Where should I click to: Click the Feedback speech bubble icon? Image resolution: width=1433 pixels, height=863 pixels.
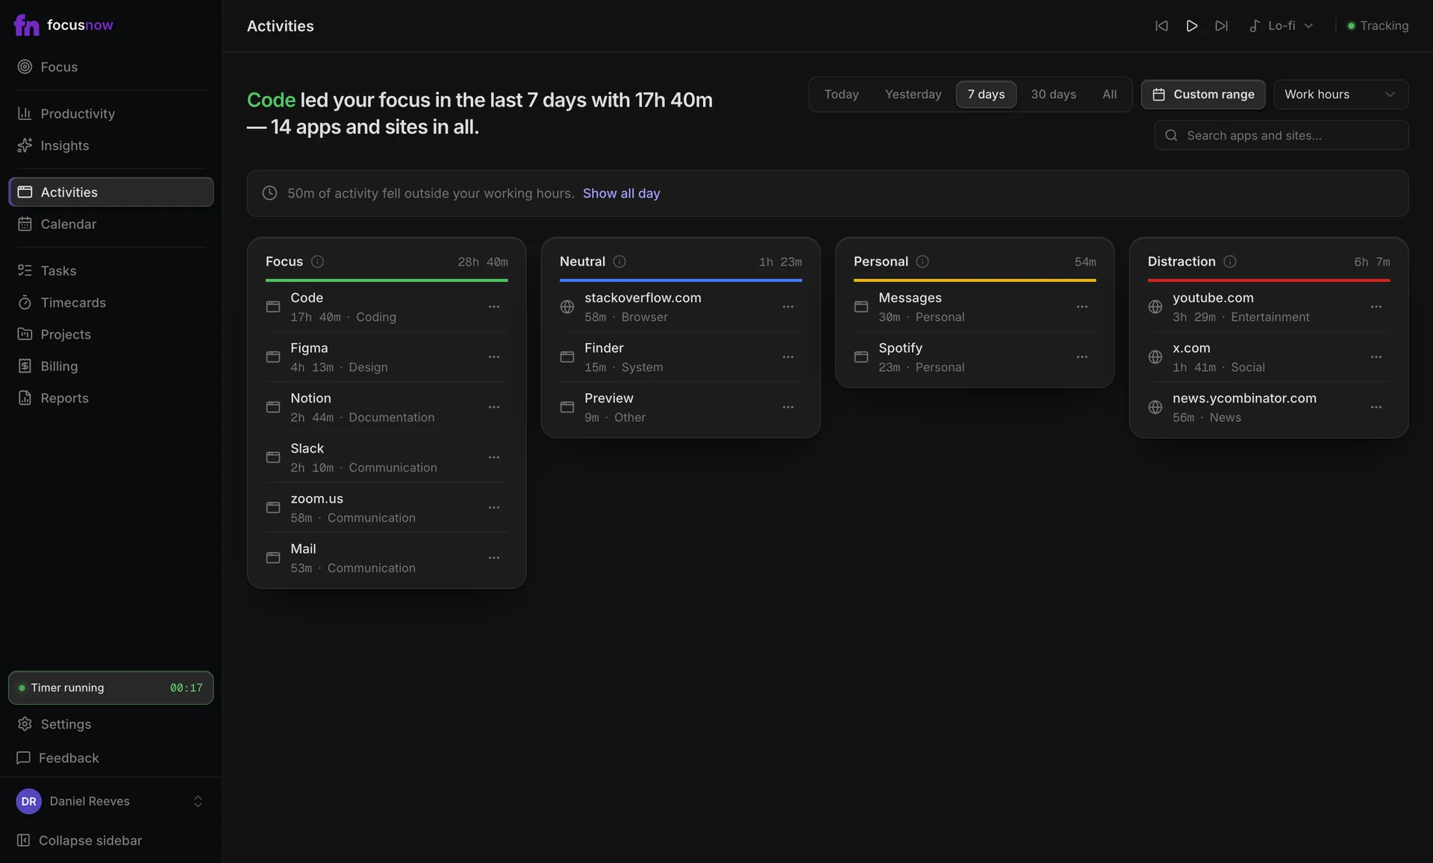tap(23, 758)
